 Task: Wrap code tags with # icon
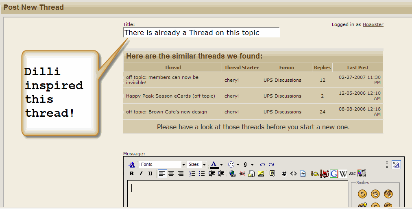pos(284,174)
